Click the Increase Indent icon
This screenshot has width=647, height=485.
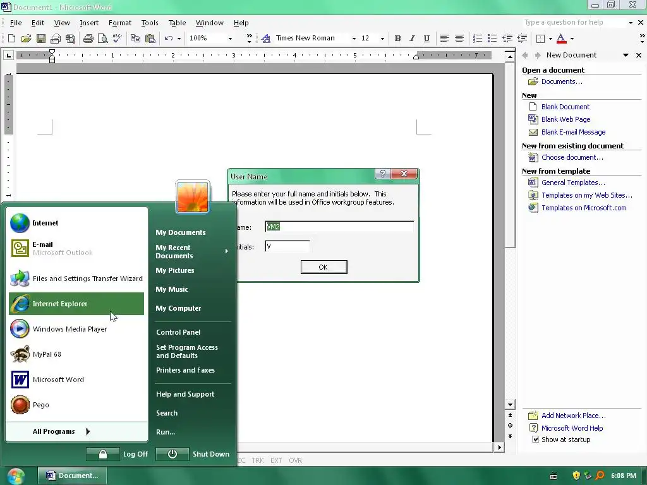click(522, 39)
